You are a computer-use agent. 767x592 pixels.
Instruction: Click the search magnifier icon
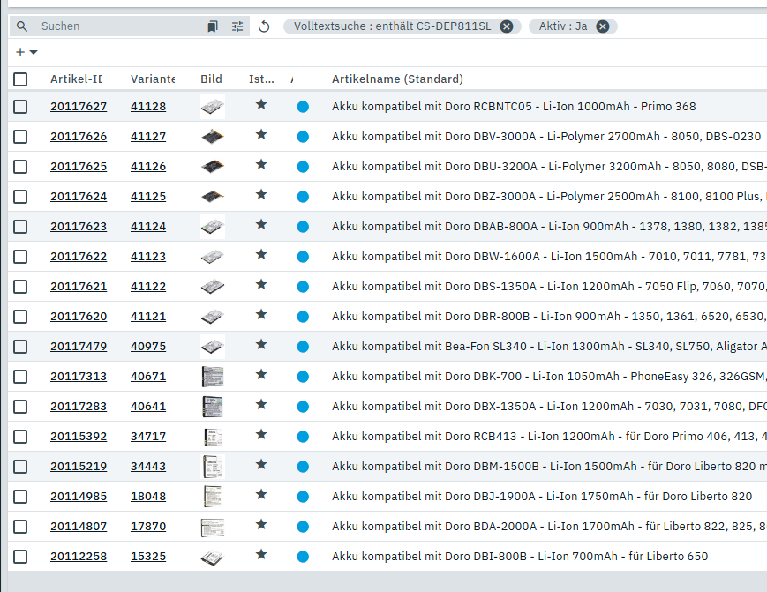click(x=22, y=26)
